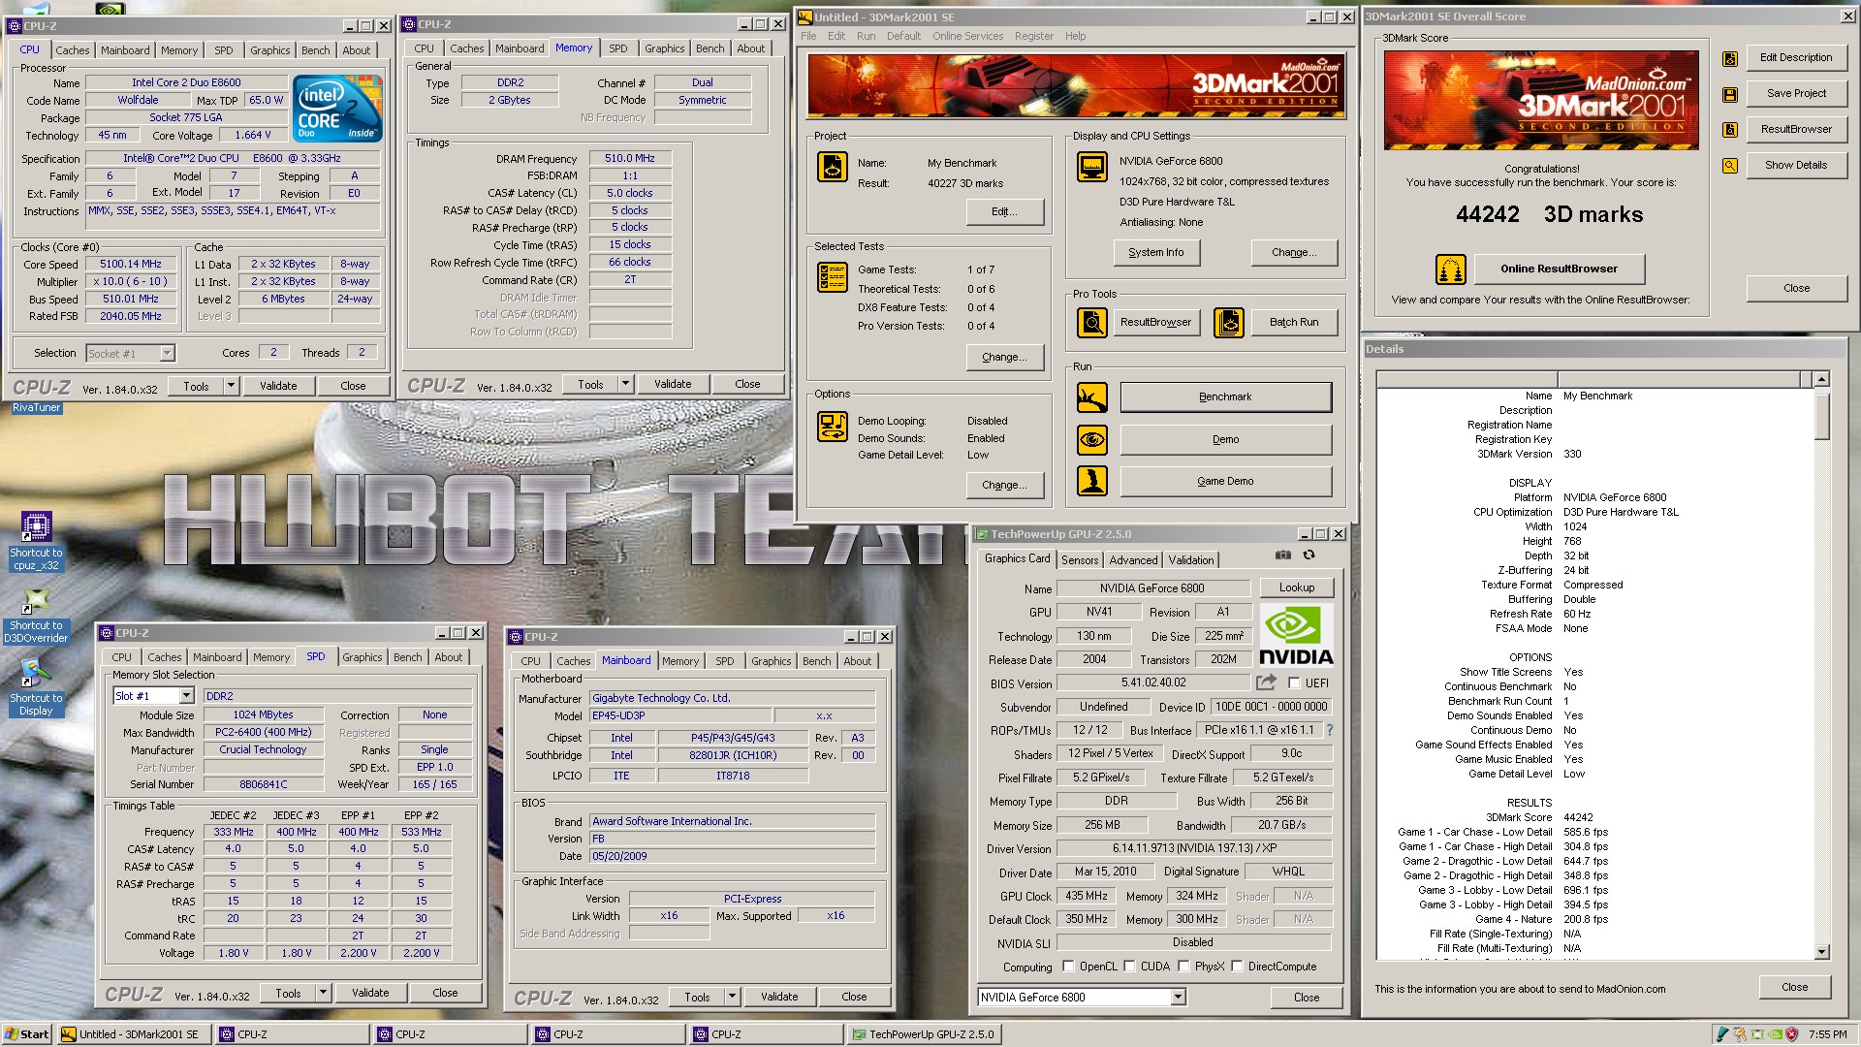Screen dimensions: 1861x1047
Task: Switch to Untitled - 3DMark2001 SE taskbar button
Action: click(x=135, y=1034)
